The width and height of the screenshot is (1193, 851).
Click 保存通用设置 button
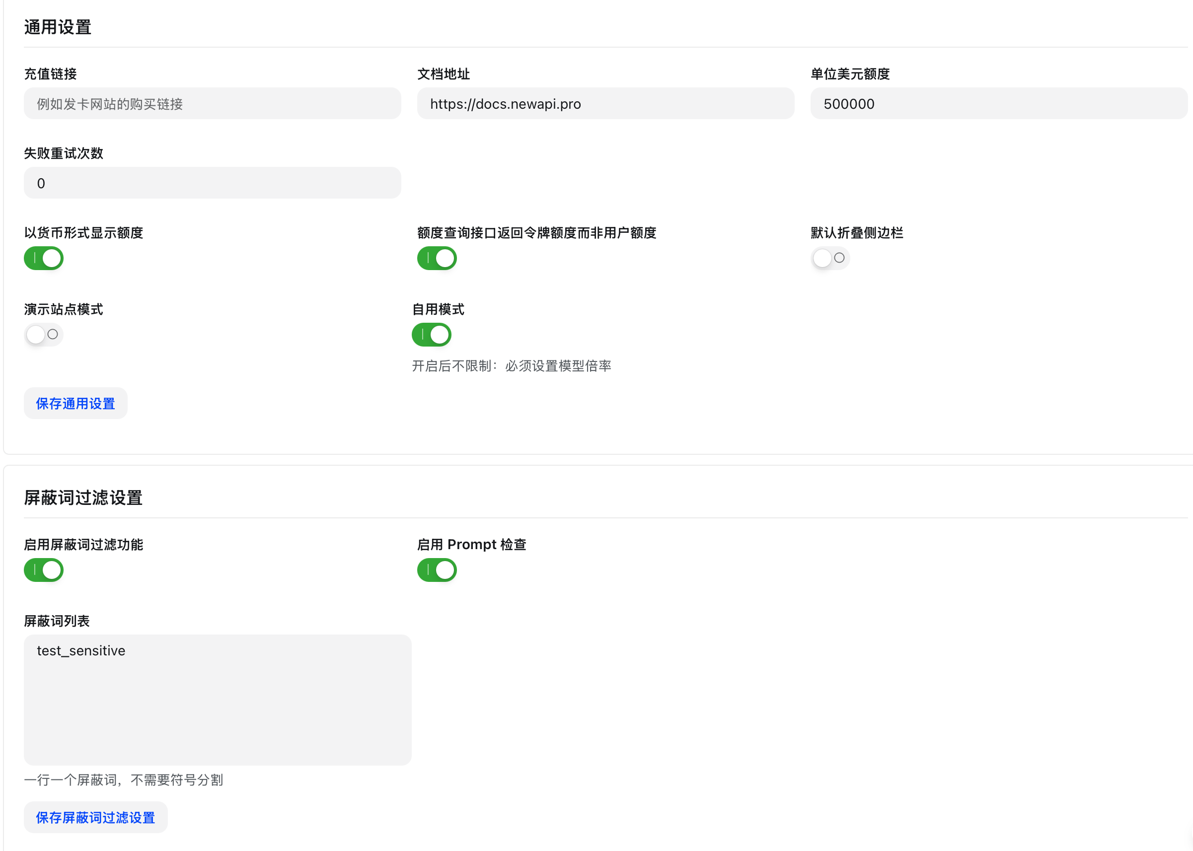click(75, 404)
